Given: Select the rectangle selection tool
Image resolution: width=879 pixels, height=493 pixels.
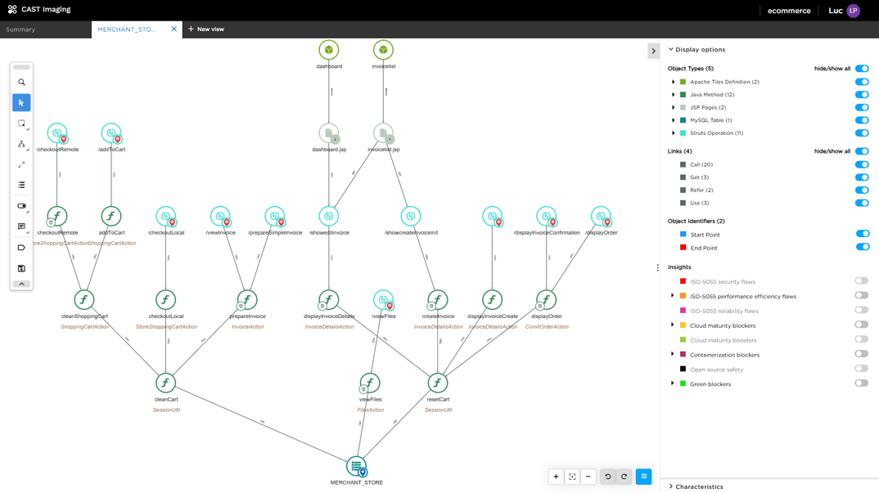Looking at the screenshot, I should [21, 123].
